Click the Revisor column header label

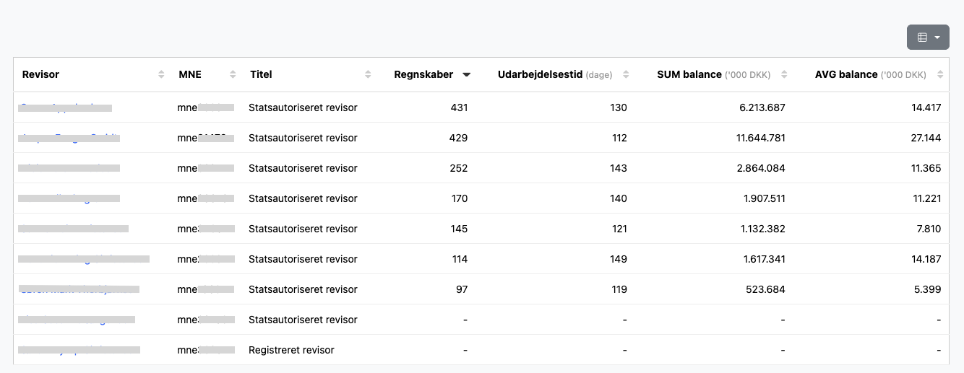pyautogui.click(x=40, y=74)
